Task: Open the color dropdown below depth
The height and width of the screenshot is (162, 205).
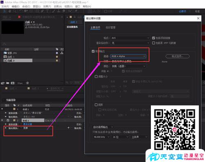Action: pos(128,66)
